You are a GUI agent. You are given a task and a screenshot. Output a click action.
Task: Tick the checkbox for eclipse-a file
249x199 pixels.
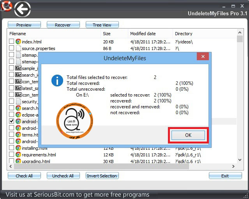11,115
